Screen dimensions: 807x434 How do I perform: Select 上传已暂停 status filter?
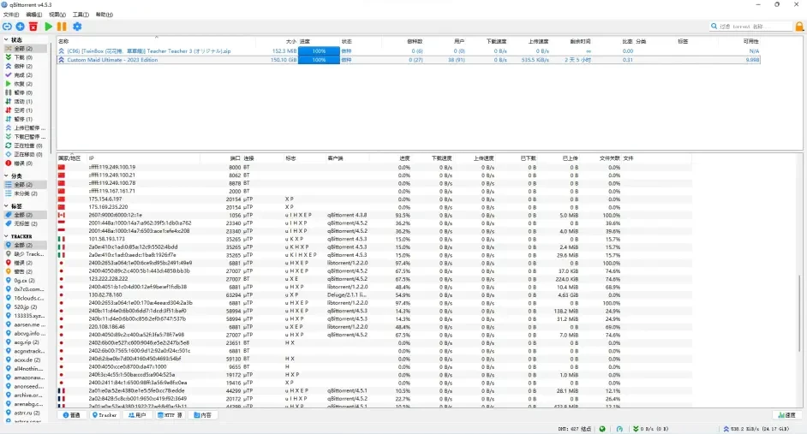pyautogui.click(x=25, y=128)
